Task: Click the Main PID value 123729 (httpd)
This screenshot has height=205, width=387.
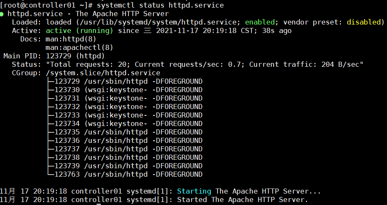Action: click(x=78, y=56)
